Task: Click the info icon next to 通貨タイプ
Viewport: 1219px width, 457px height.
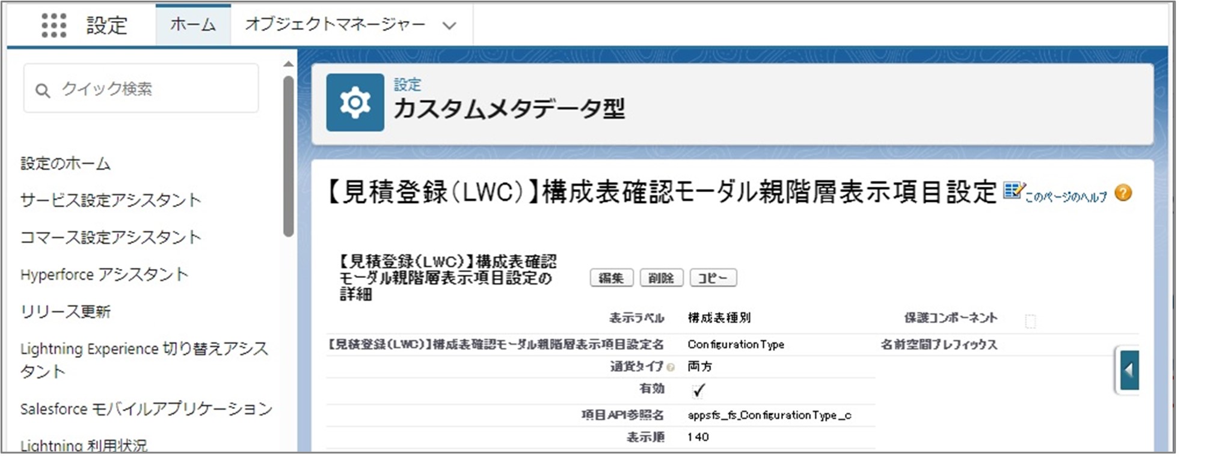Action: click(x=671, y=367)
